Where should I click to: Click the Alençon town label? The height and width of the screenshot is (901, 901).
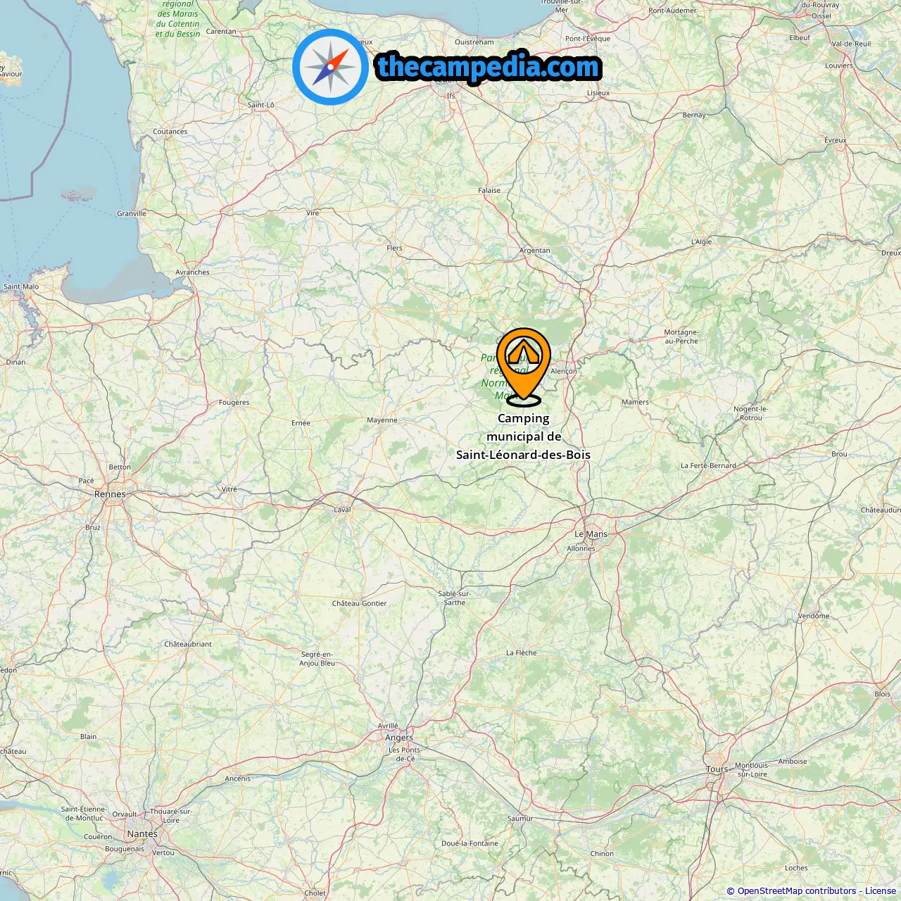pyautogui.click(x=564, y=371)
